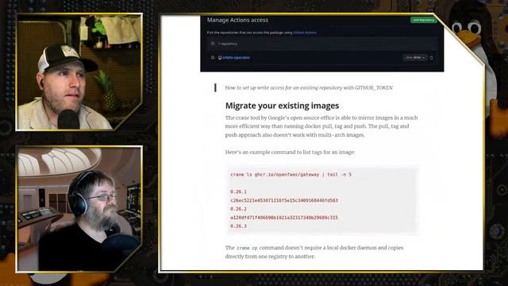The height and width of the screenshot is (286, 508).
Task: Click the tag line '0.26.3'
Action: (238, 226)
